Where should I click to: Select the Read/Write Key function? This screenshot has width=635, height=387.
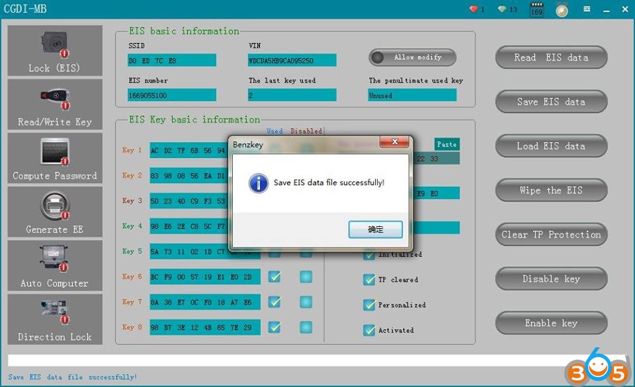(55, 105)
